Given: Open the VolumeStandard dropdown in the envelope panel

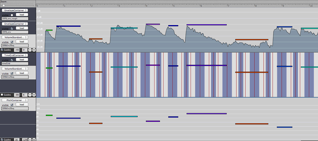Looking at the screenshot, I should tap(15, 37).
